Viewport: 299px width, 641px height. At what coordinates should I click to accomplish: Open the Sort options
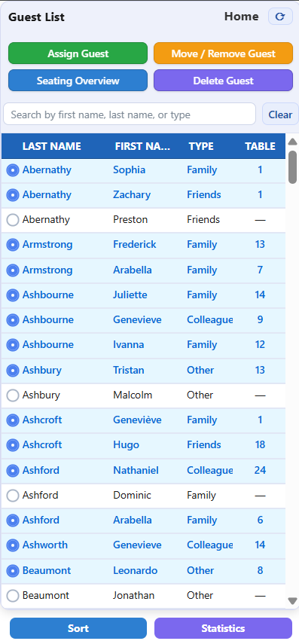pos(78,628)
